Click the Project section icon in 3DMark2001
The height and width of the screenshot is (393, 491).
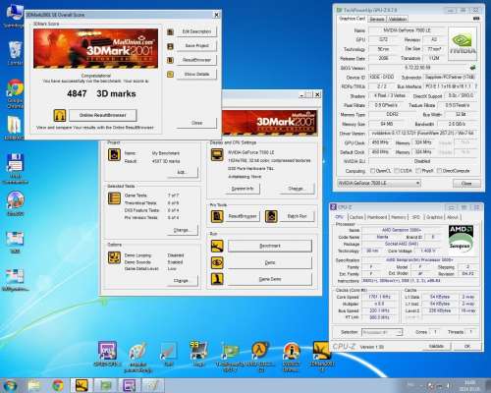[114, 154]
